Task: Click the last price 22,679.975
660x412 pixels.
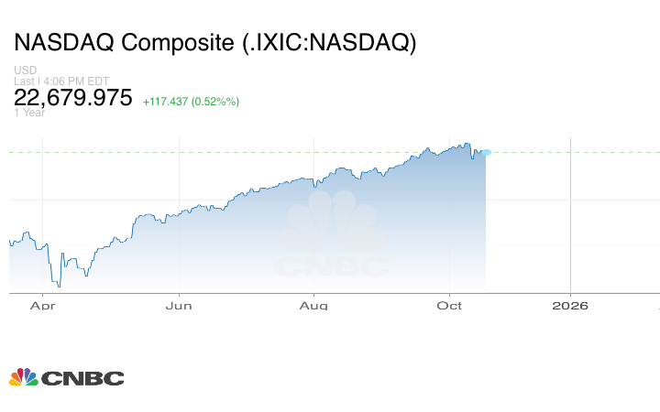Action: (74, 98)
